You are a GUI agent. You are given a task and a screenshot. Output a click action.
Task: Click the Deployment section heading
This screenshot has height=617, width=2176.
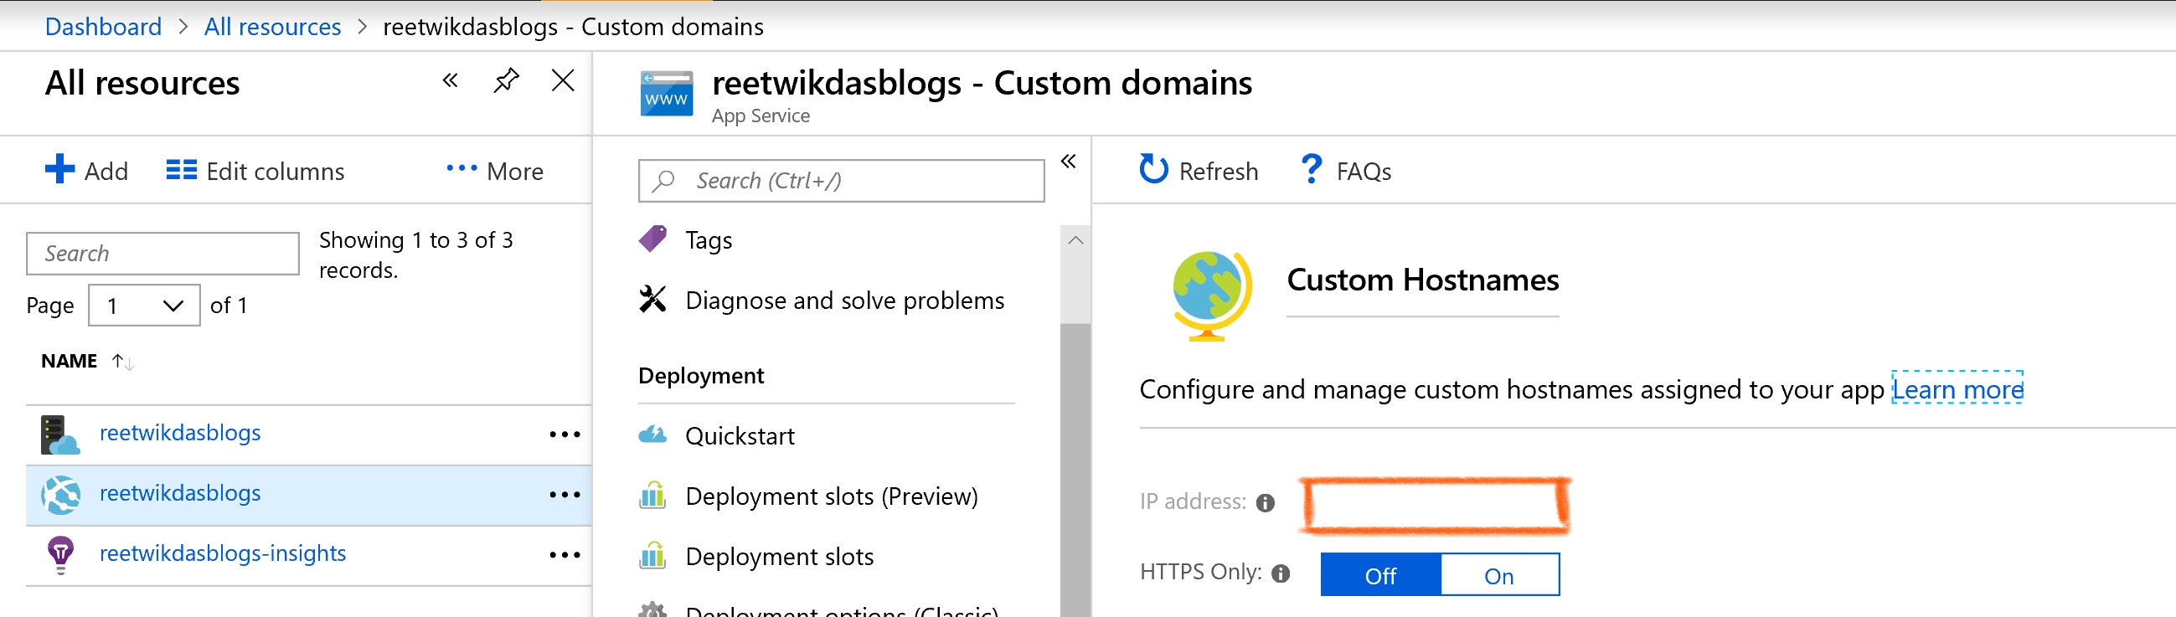[x=701, y=376]
